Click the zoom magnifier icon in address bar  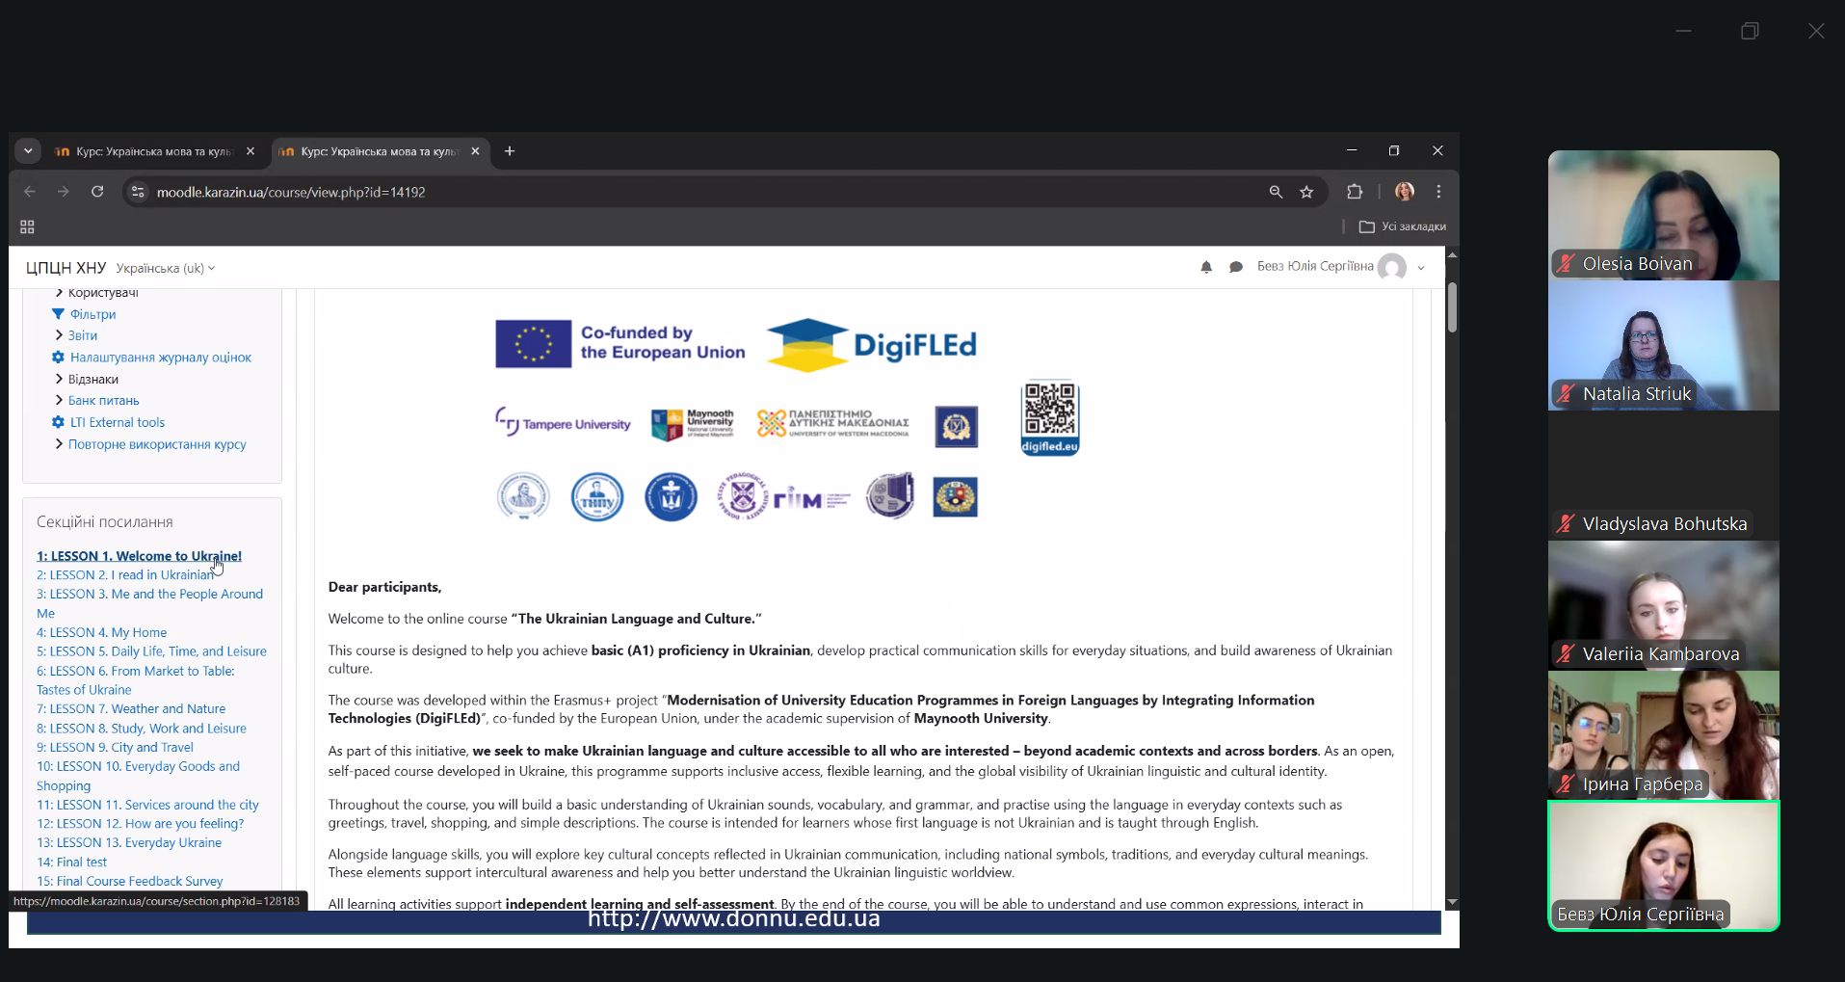1276,192
